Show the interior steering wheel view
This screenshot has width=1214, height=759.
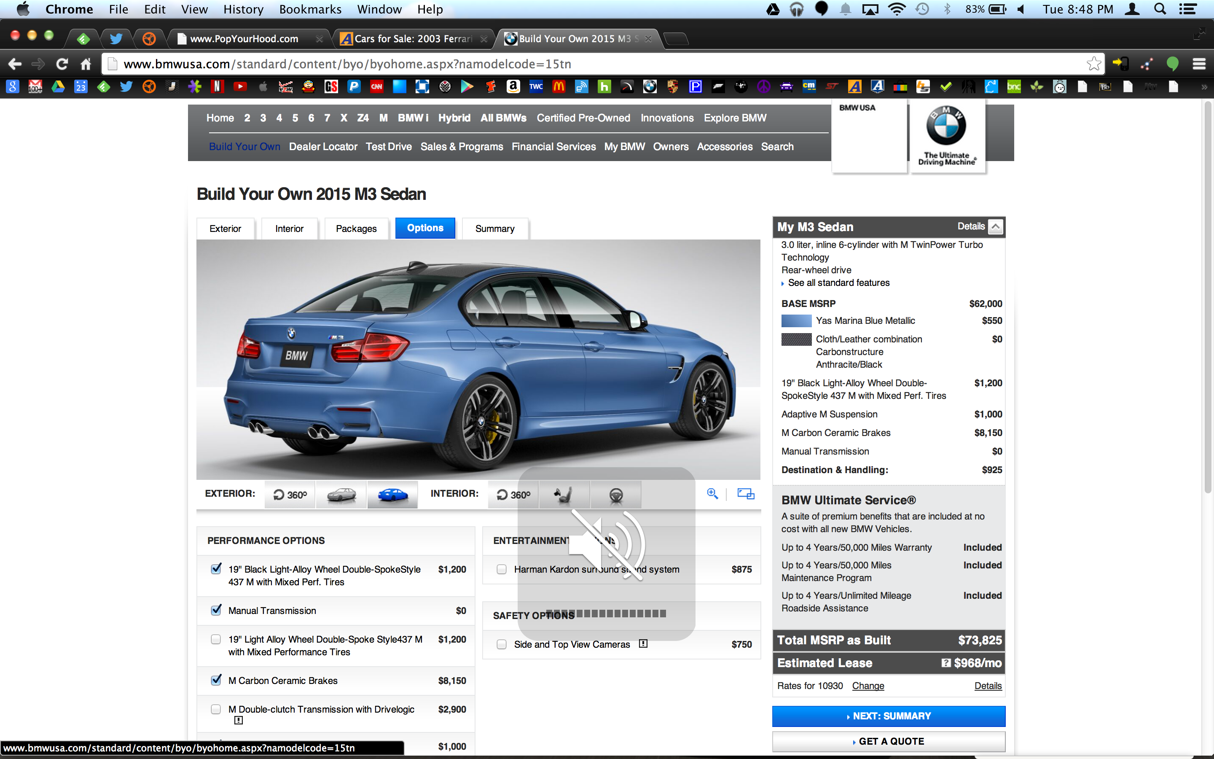point(615,495)
